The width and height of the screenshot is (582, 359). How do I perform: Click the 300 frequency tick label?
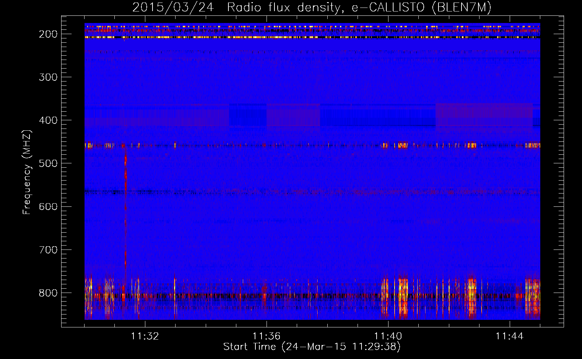pyautogui.click(x=48, y=77)
